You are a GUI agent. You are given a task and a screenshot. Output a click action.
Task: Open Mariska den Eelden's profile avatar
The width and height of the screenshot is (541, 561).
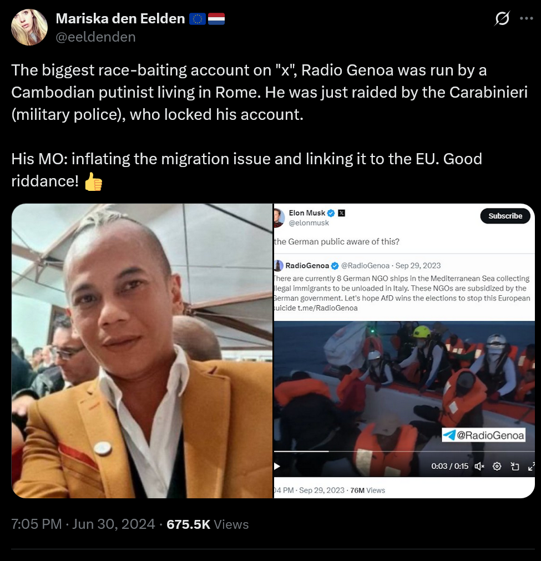point(29,27)
